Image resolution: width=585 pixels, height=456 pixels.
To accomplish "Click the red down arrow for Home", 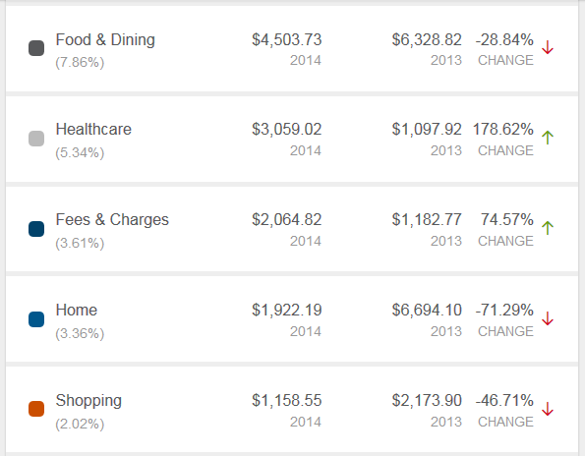I will [x=548, y=318].
